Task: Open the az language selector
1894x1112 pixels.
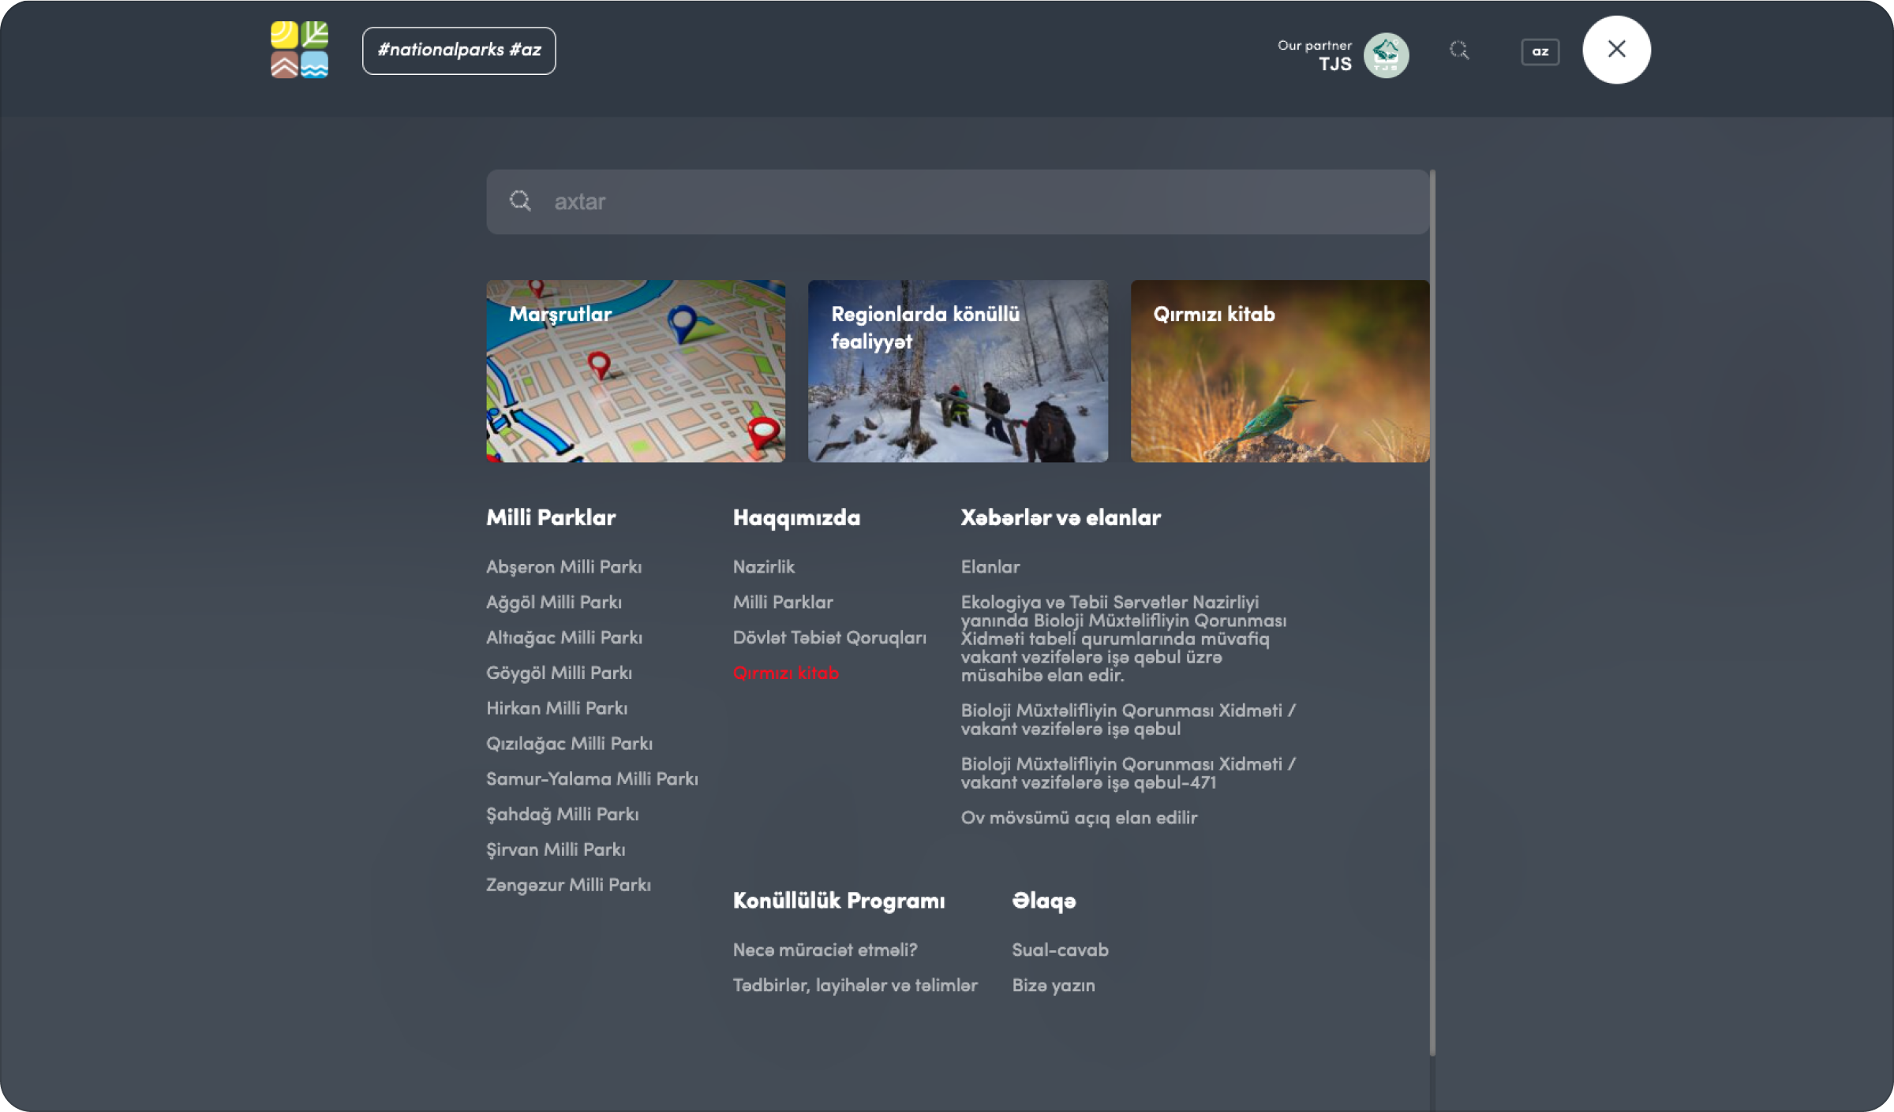Action: [x=1540, y=52]
